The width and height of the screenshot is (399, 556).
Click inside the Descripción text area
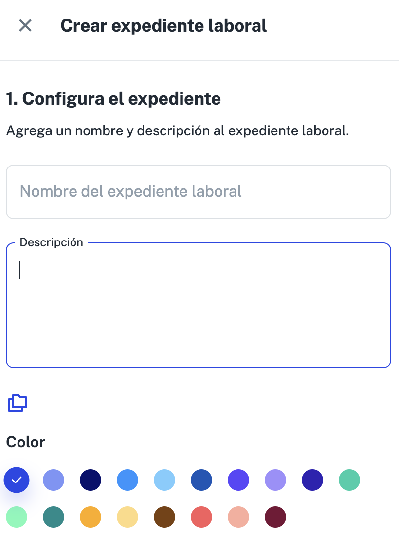point(199,305)
